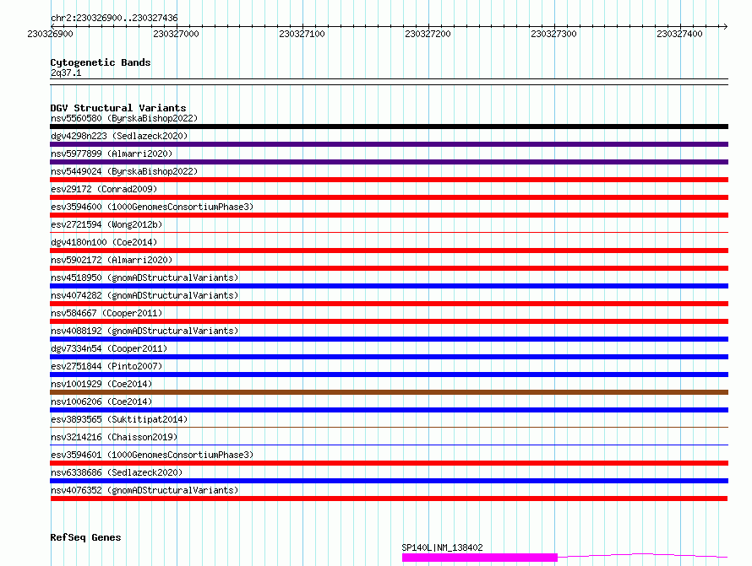Click ruler position 230326900
This screenshot has height=566, width=752.
coord(51,34)
